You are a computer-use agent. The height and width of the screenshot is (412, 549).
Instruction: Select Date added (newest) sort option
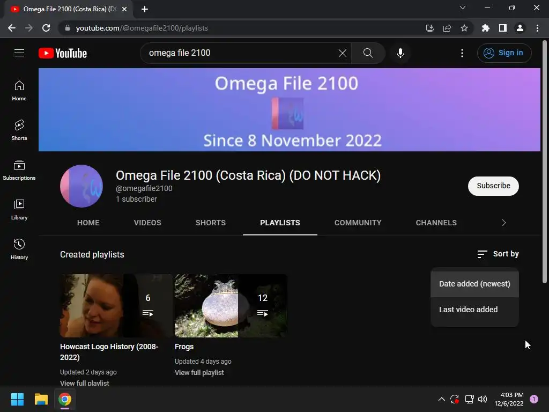[474, 284]
